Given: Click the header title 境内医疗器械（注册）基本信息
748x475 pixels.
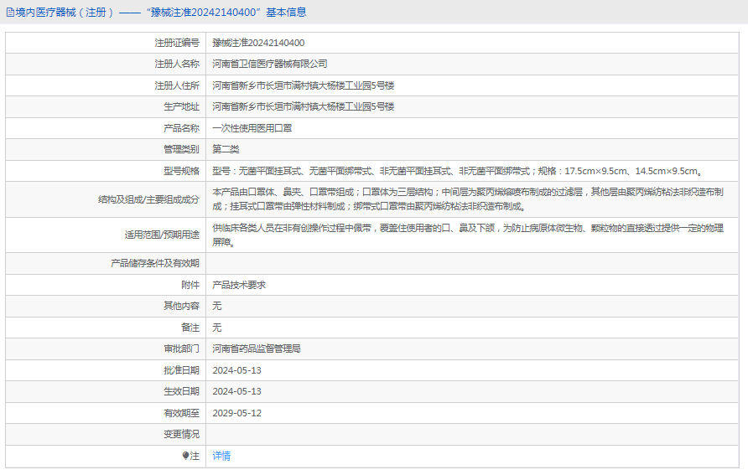Looking at the screenshot, I should pos(161,13).
